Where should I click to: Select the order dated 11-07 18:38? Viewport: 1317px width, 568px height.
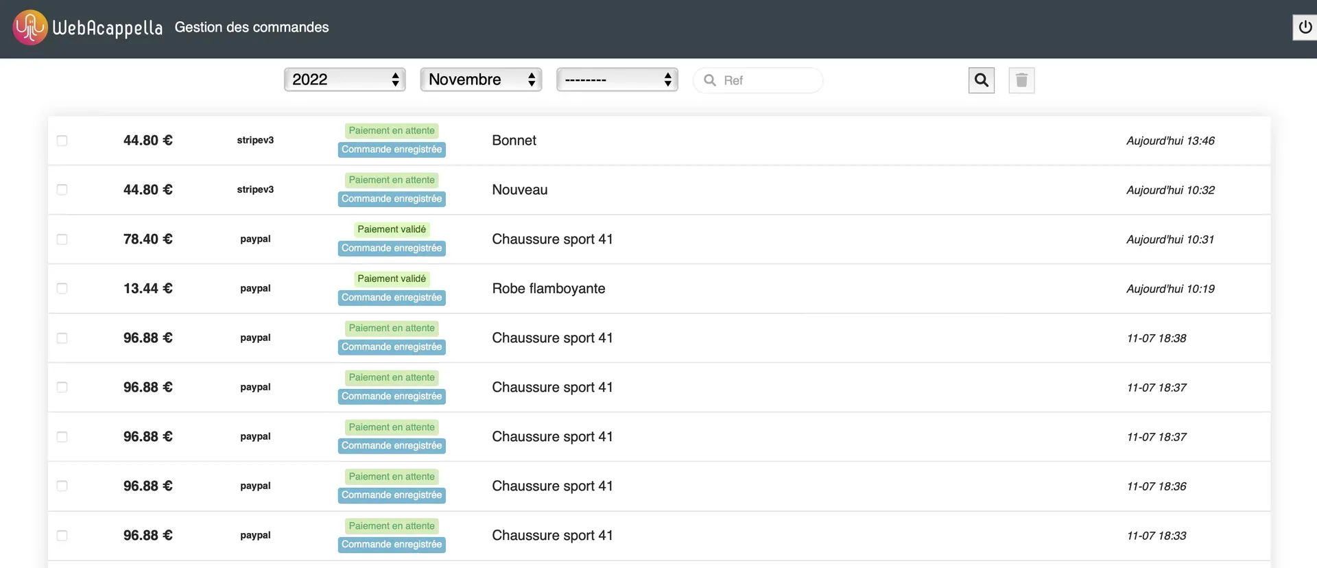point(62,338)
